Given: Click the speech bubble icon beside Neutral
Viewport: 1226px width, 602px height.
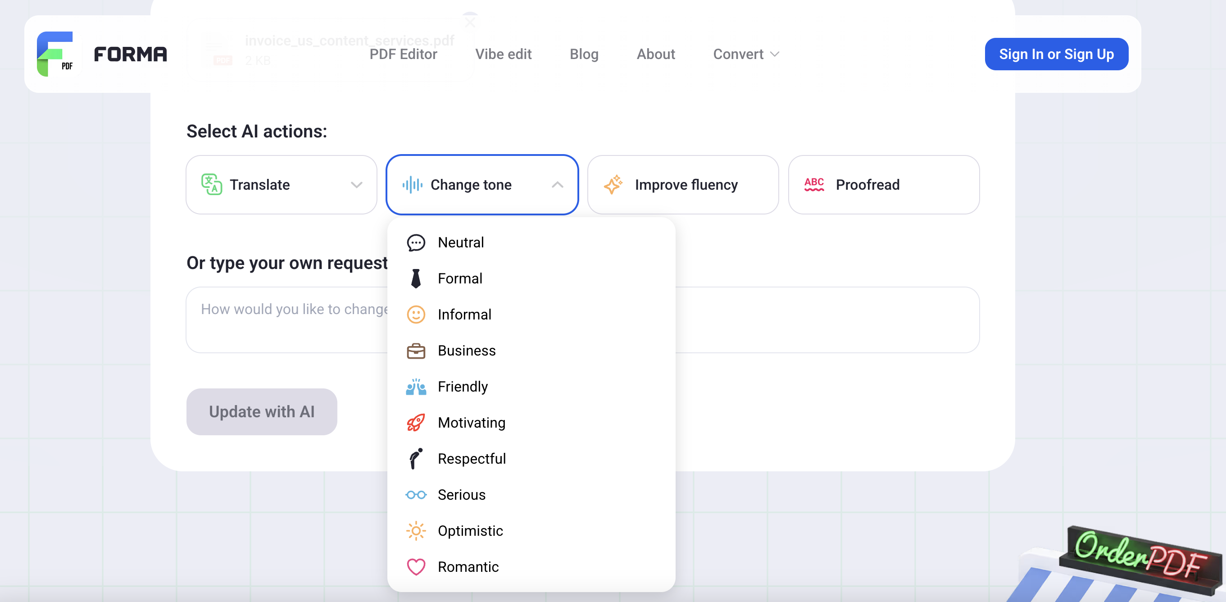Looking at the screenshot, I should tap(415, 243).
